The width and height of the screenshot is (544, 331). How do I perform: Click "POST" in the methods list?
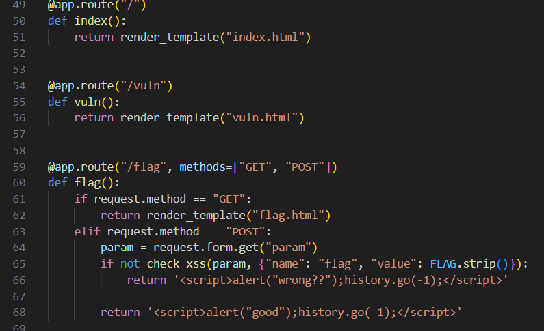[305, 167]
